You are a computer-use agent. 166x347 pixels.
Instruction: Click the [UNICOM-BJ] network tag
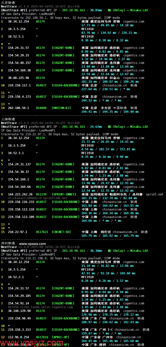[x=61, y=108]
